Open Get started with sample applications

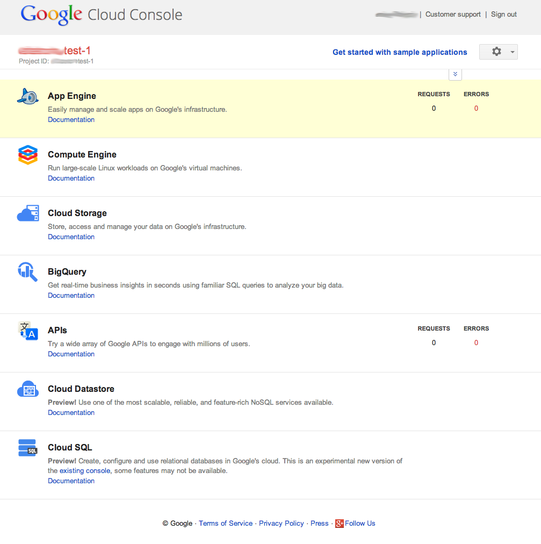[400, 52]
